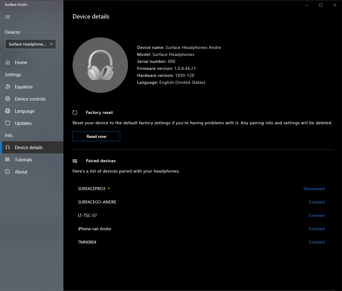Toggle the hamburger navigation menu
The image size is (342, 291).
8,17
